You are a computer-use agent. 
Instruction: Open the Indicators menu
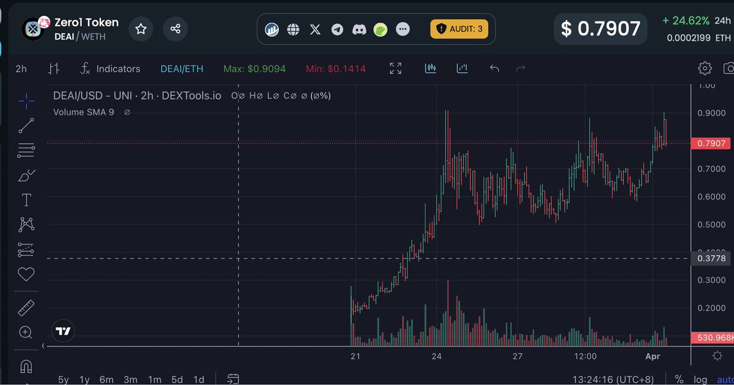pyautogui.click(x=111, y=69)
